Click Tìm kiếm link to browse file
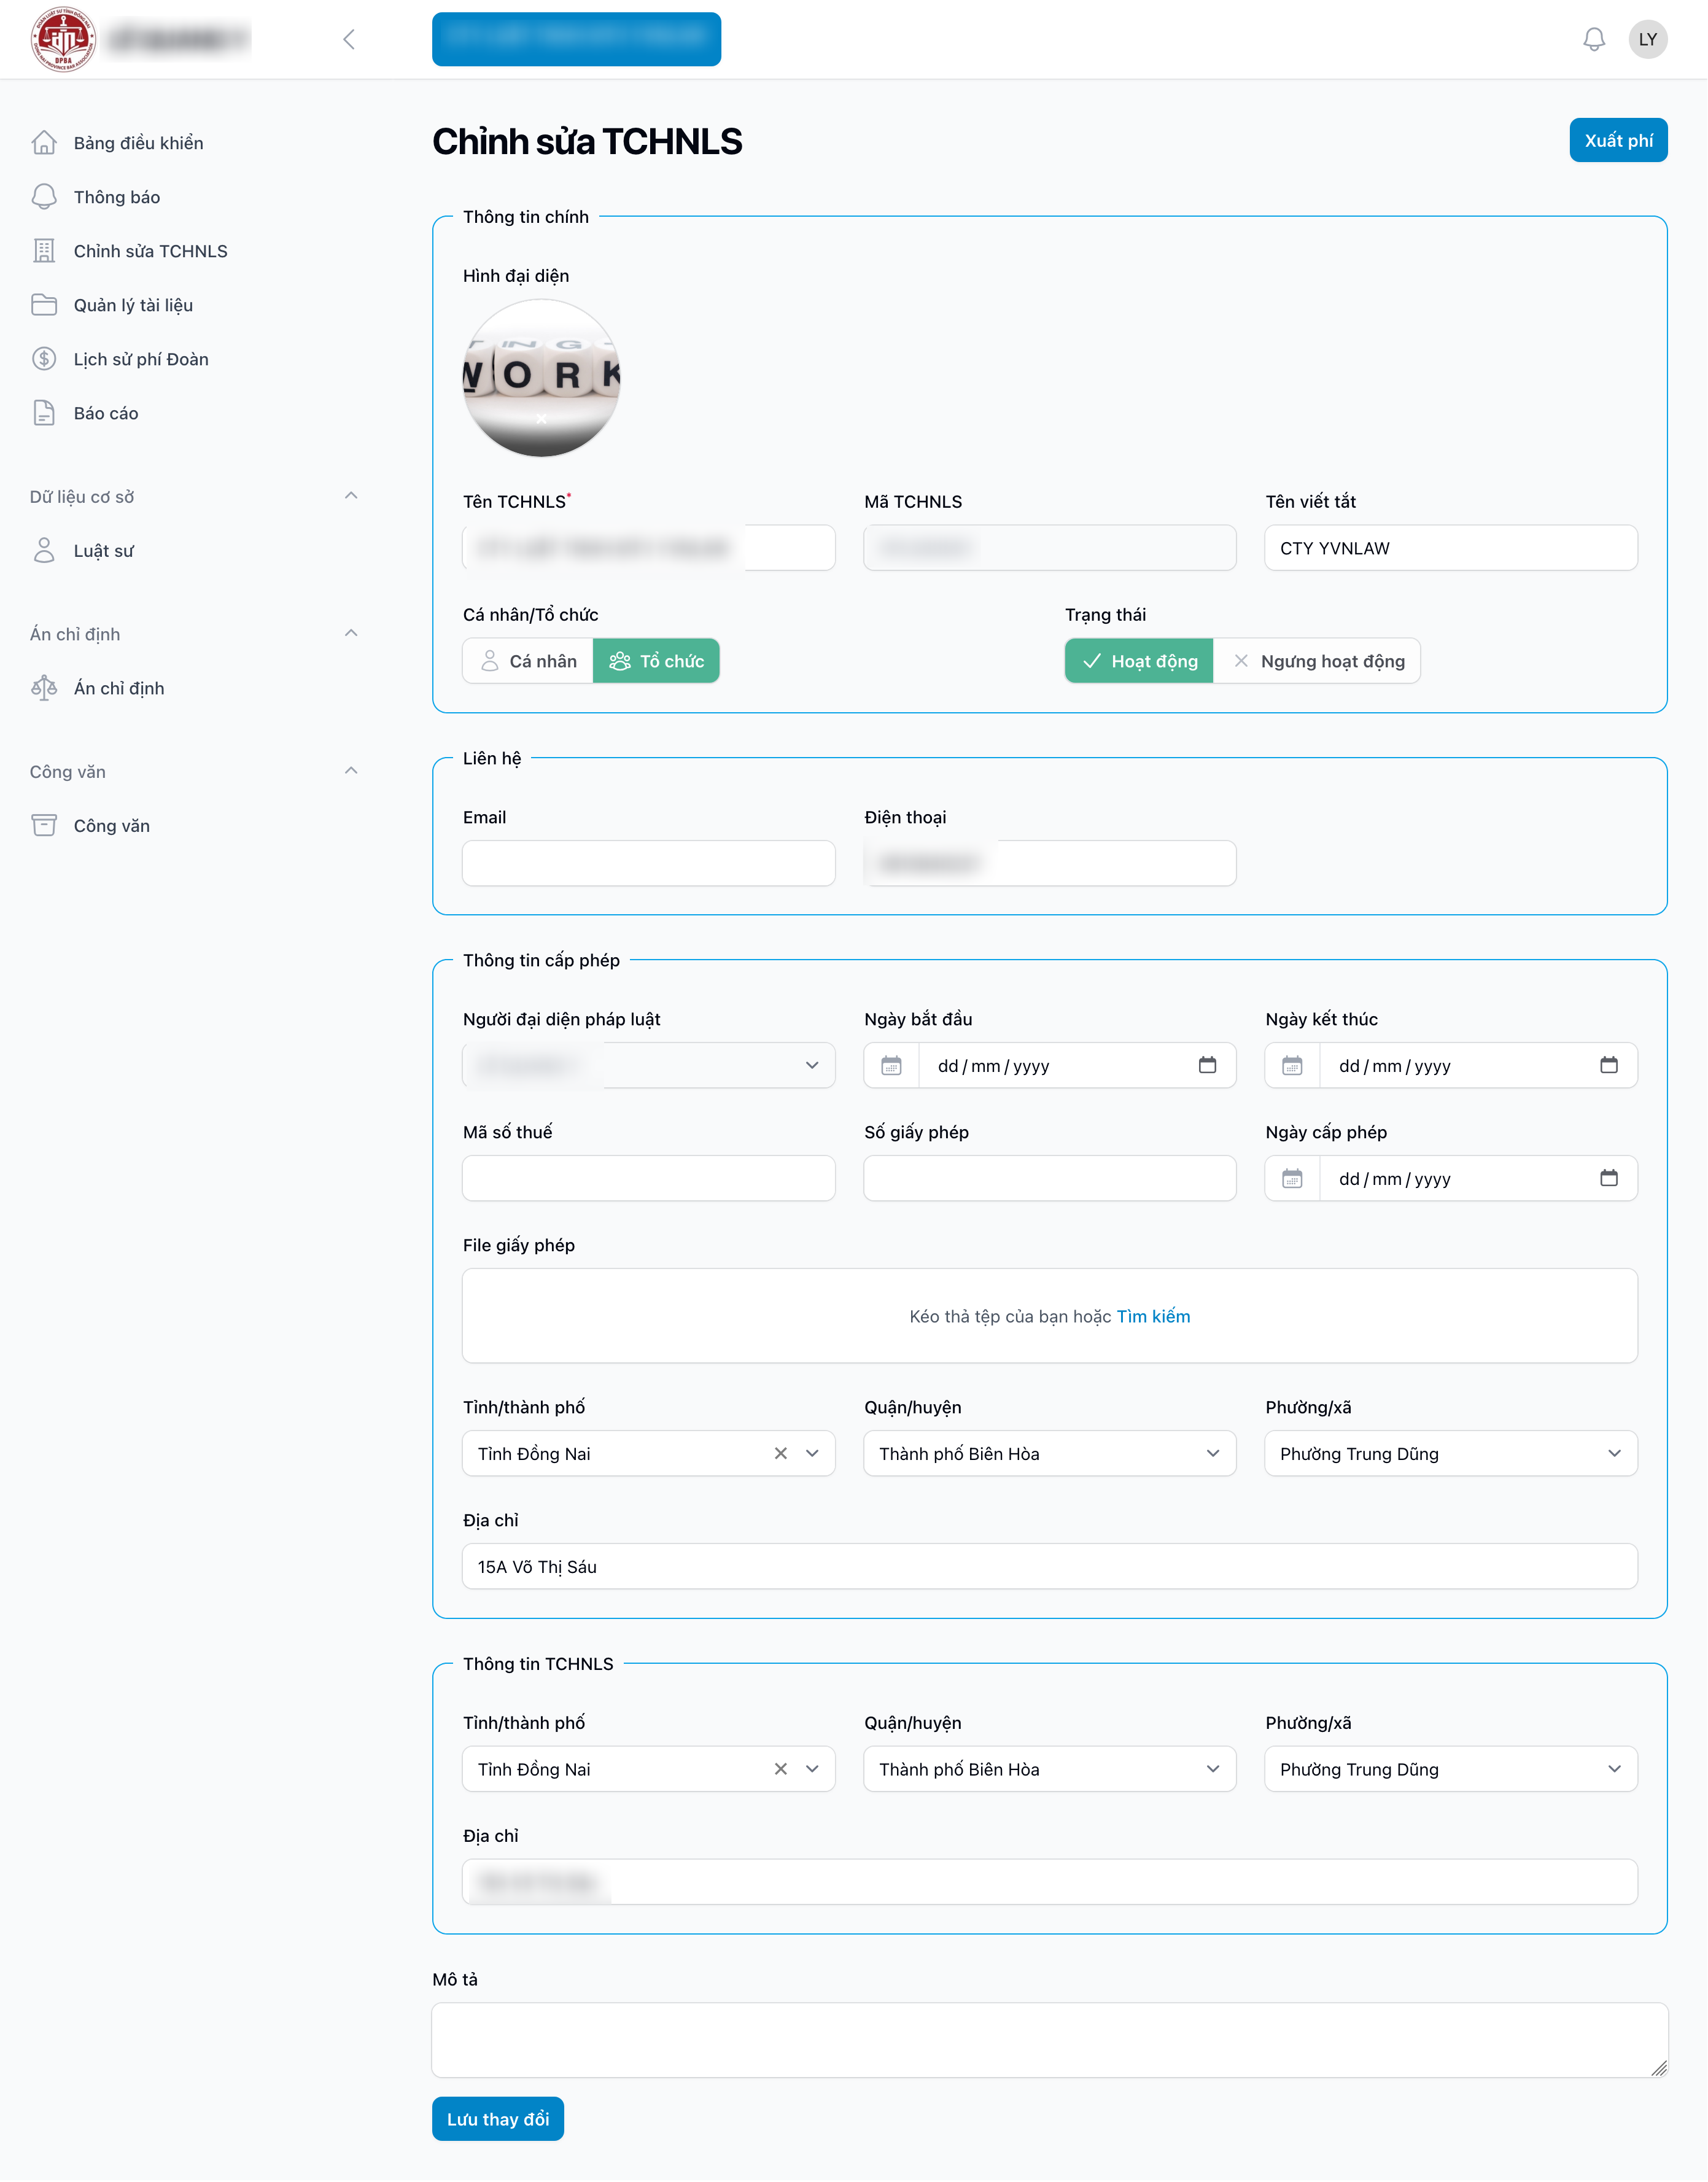Image resolution: width=1708 pixels, height=2182 pixels. click(x=1153, y=1316)
